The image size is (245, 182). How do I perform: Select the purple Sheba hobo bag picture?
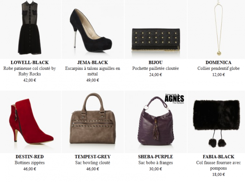point(156,122)
